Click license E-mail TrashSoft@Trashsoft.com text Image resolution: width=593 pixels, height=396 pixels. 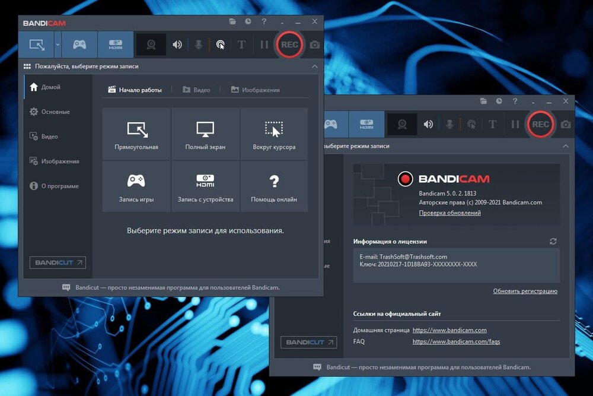[403, 256]
